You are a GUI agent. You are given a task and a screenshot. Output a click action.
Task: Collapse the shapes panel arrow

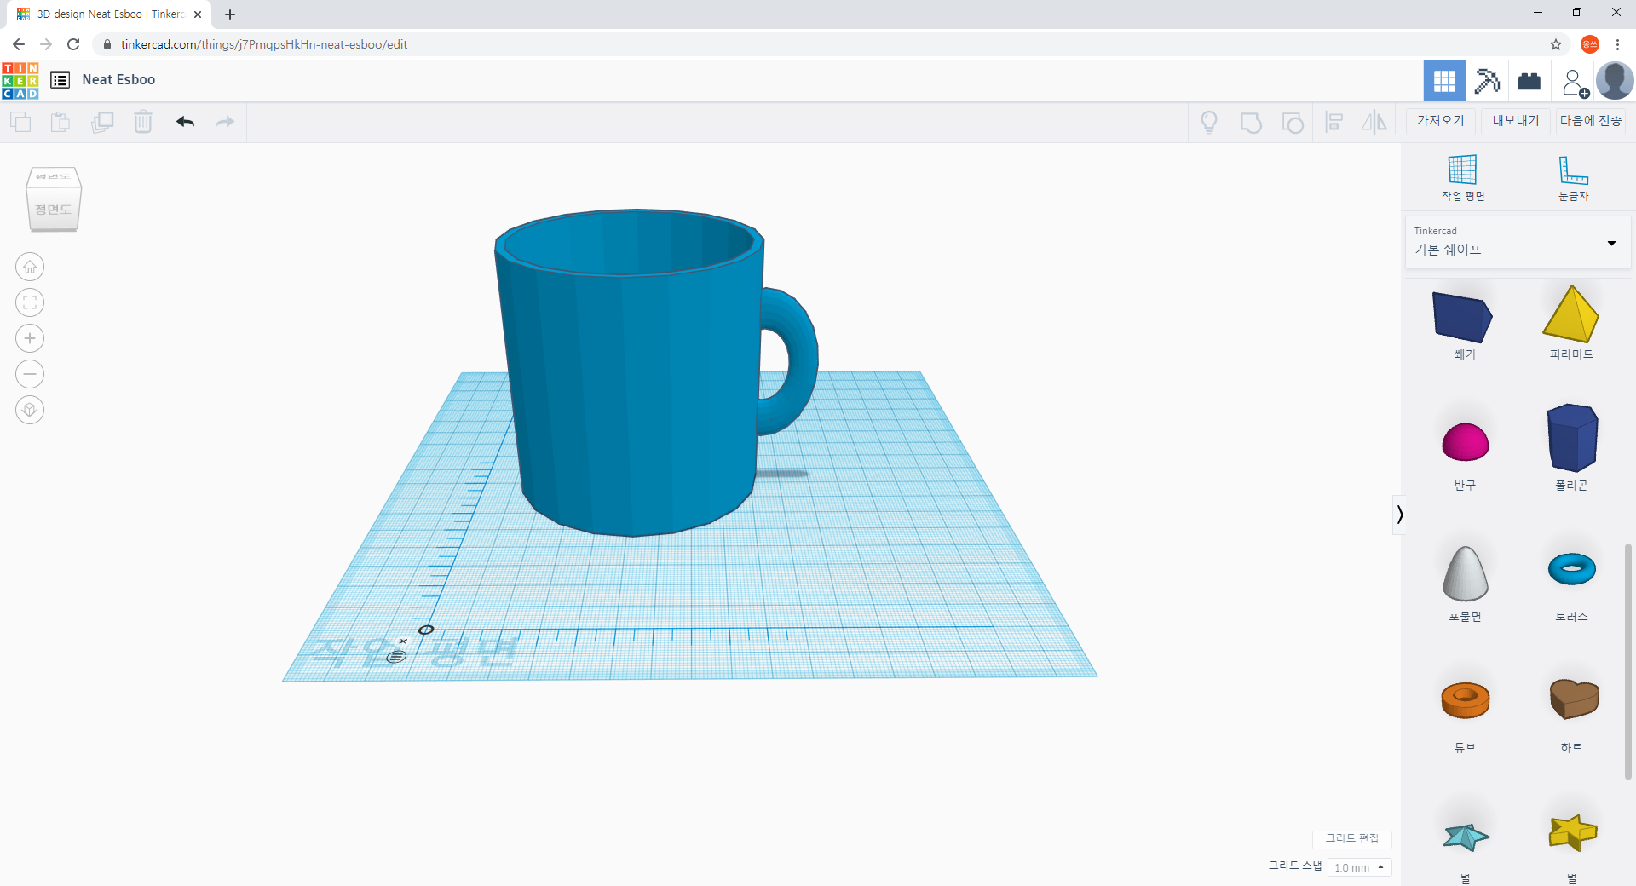tap(1399, 515)
